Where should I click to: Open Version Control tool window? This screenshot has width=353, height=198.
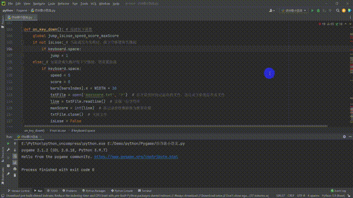(x=18, y=191)
